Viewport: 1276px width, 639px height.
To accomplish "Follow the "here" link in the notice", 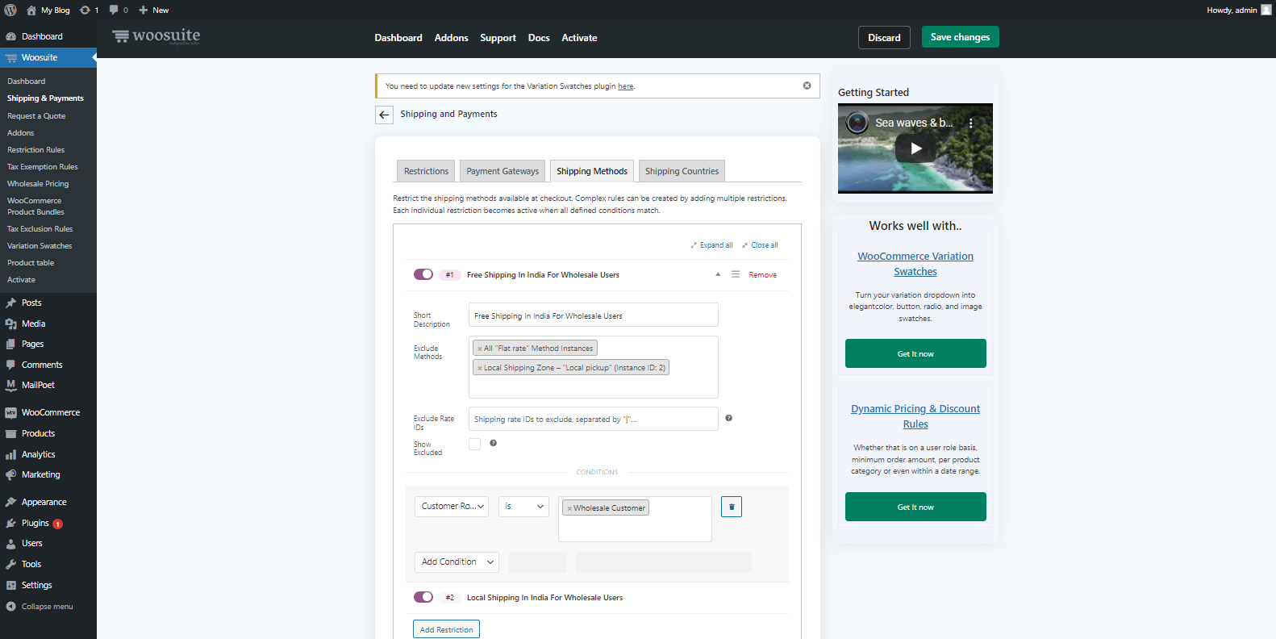I will pyautogui.click(x=626, y=86).
